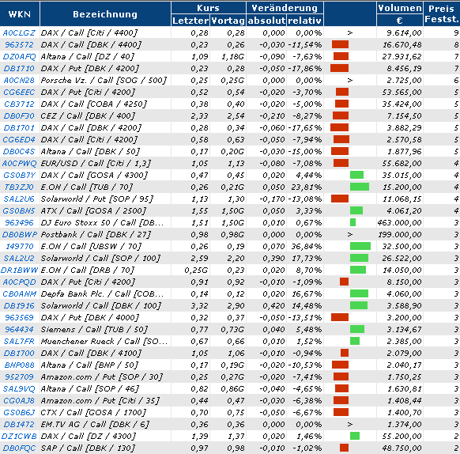Open WKN link CB3712
Screen dimensions: 460x454
pyautogui.click(x=19, y=104)
